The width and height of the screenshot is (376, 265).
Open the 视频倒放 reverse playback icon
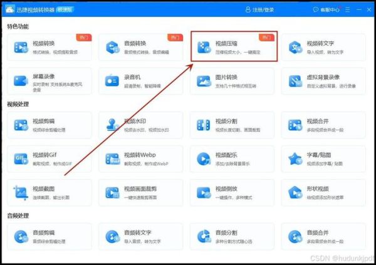click(x=204, y=193)
